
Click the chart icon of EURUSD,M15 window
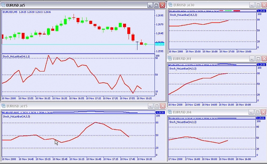click(3, 106)
